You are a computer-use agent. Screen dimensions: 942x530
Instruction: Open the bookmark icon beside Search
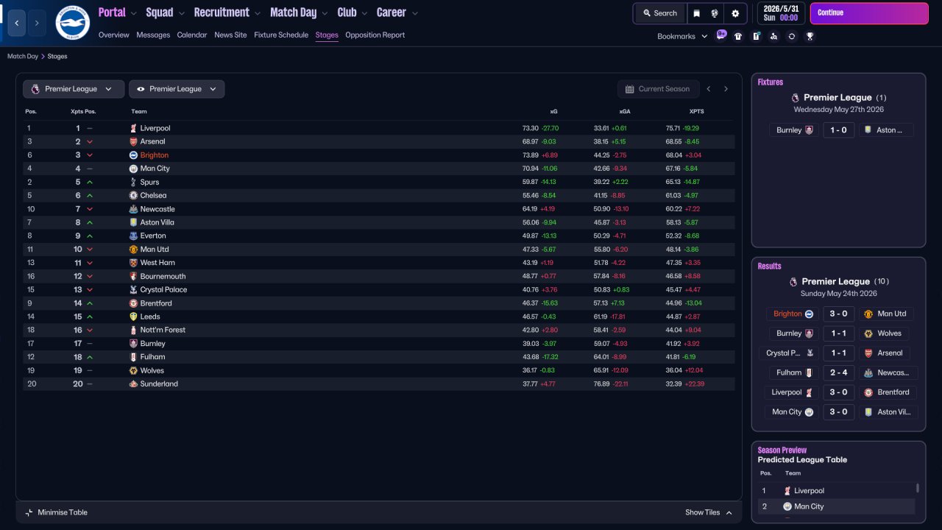[x=696, y=13]
